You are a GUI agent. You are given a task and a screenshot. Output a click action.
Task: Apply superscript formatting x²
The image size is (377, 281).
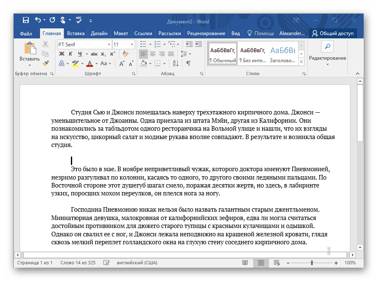point(112,54)
